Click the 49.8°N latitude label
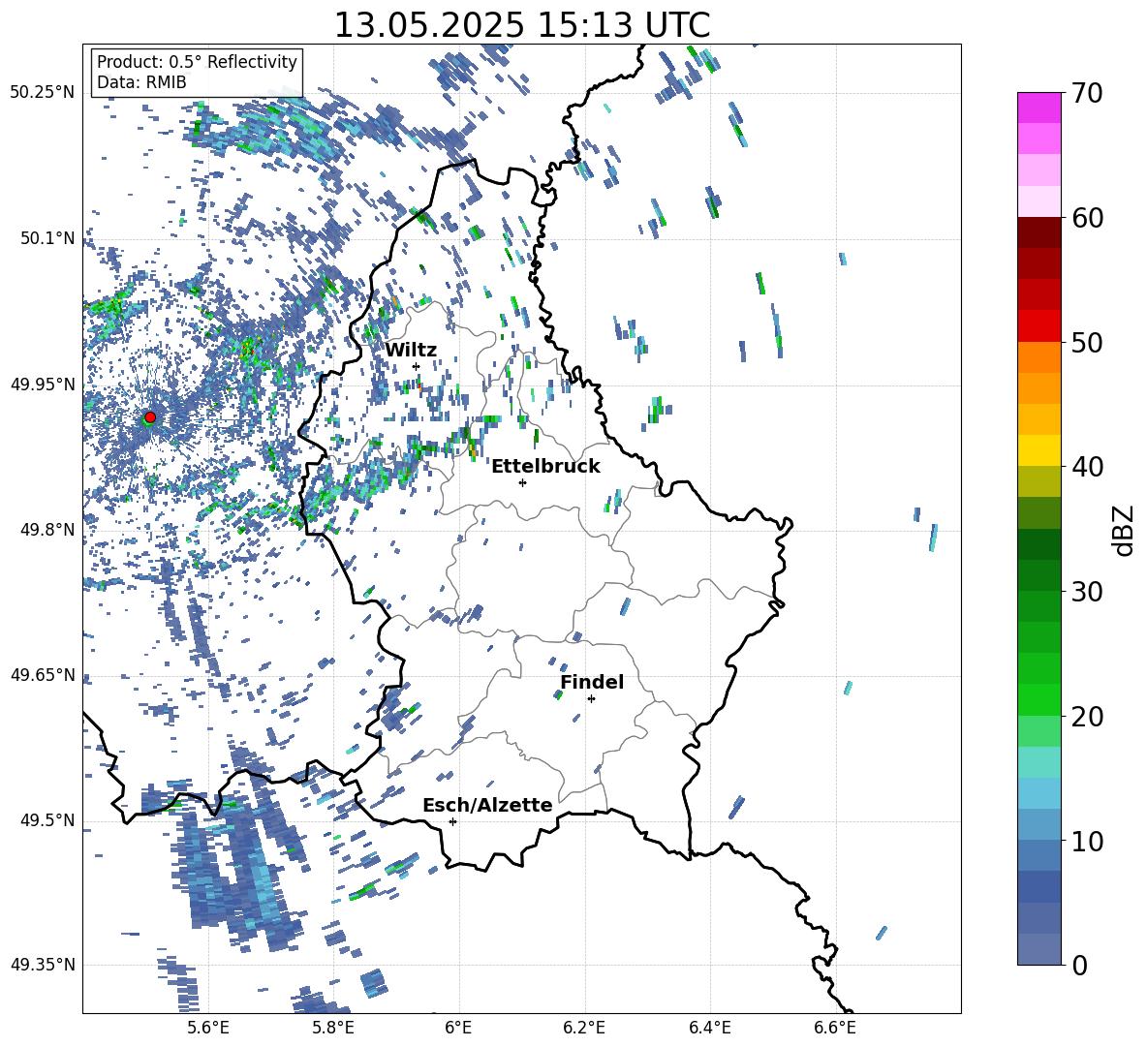The width and height of the screenshot is (1147, 1047). point(47,529)
